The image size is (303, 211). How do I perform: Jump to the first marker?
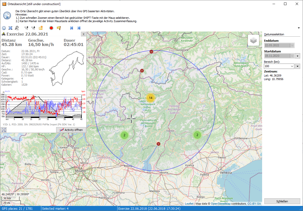click(72, 28)
